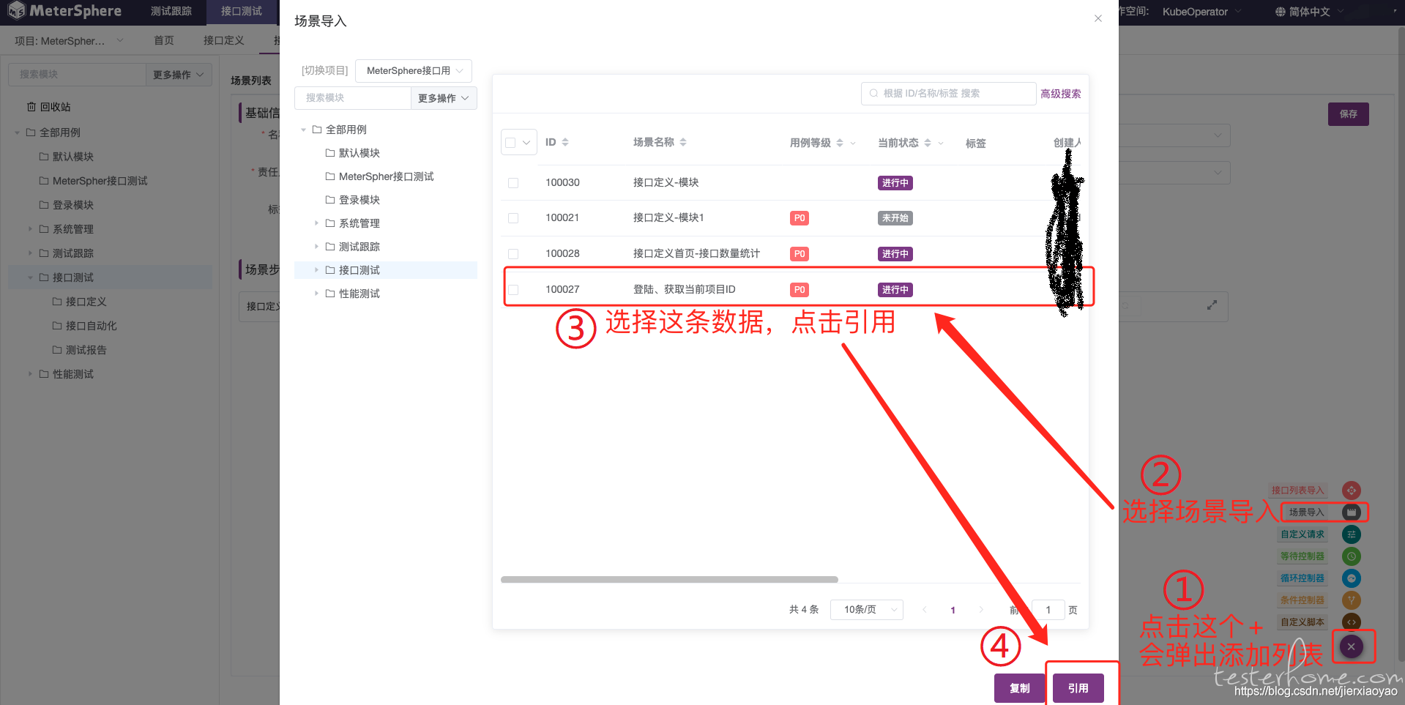Open the 10条/页 page size dropdown
The width and height of the screenshot is (1405, 705).
[x=867, y=610]
